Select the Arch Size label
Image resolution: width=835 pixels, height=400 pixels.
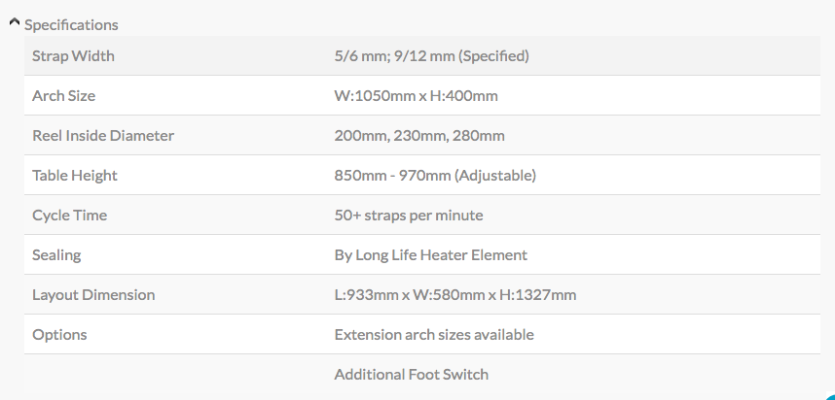[64, 95]
